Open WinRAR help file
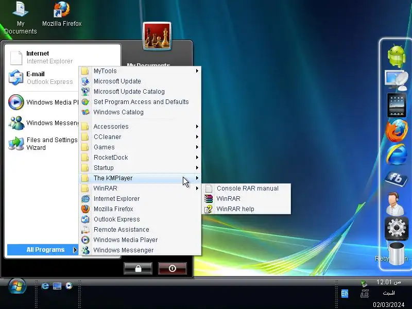412x309 pixels. [x=247, y=209]
